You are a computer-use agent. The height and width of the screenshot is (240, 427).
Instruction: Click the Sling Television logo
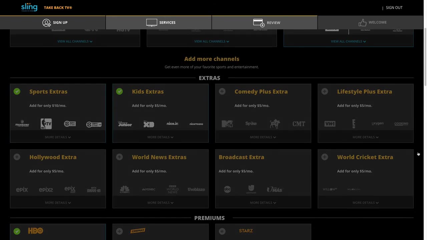(29, 7)
